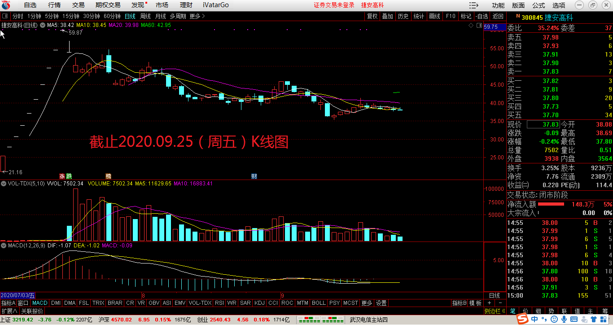The width and height of the screenshot is (613, 325).
Task: Open the 指标A indicator dropdown
Action: click(x=8, y=303)
